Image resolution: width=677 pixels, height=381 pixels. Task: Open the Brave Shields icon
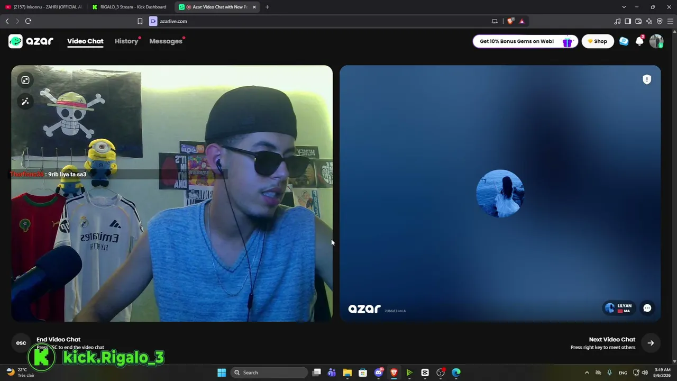pos(510,21)
